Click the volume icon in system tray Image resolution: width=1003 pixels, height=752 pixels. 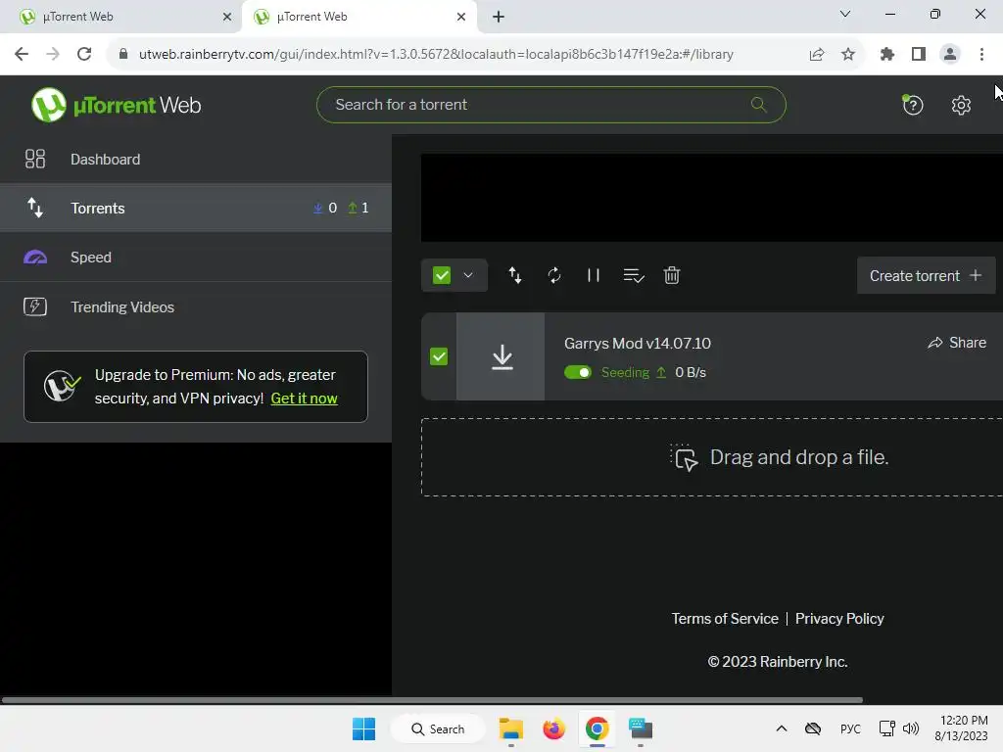pyautogui.click(x=910, y=728)
